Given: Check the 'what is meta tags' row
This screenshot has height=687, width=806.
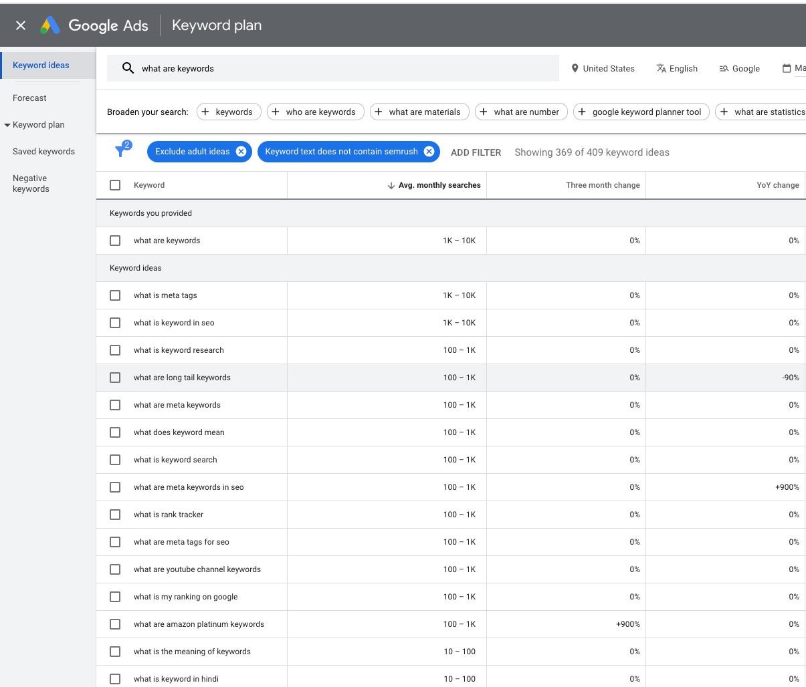Looking at the screenshot, I should (x=115, y=295).
